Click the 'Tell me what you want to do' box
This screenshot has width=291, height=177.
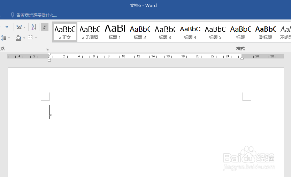(37, 15)
